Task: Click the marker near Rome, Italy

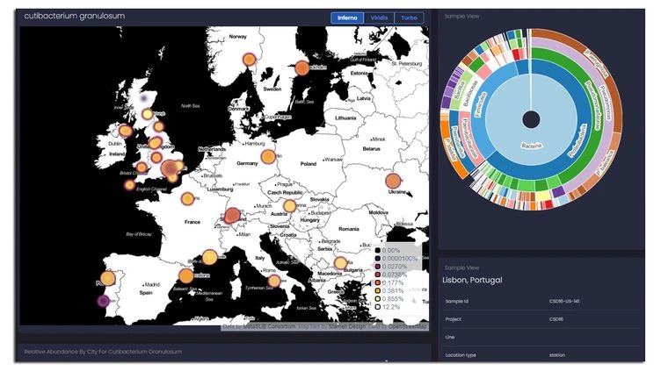Action: 274,281
